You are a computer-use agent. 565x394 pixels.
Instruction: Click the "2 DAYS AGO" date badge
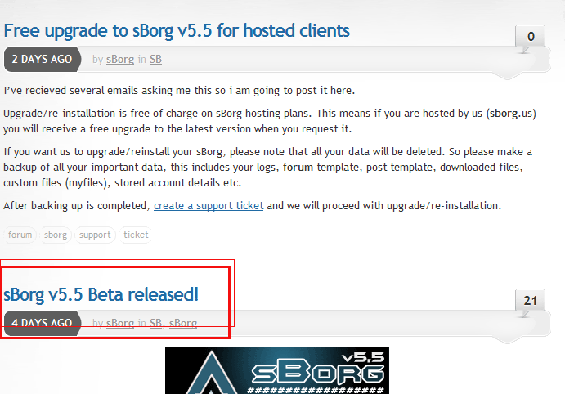coord(42,59)
